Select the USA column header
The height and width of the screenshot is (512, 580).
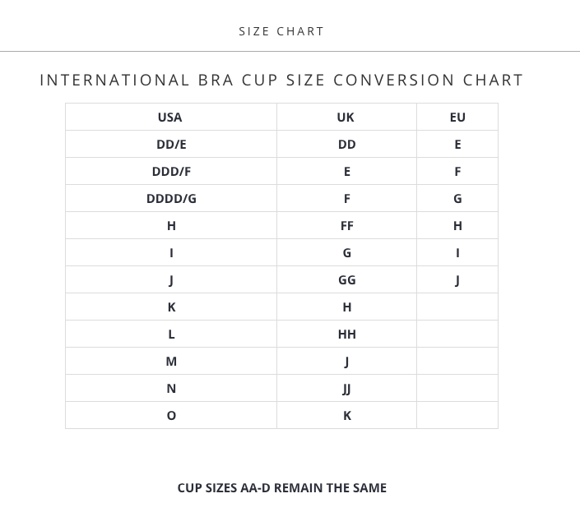[x=170, y=117]
